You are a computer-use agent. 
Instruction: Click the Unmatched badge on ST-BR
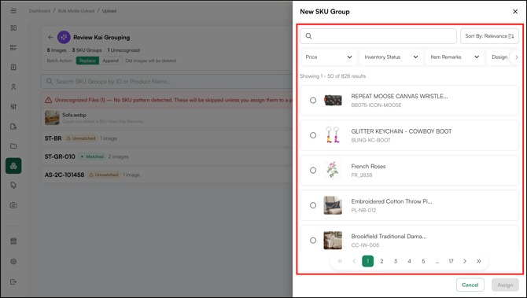pos(81,138)
